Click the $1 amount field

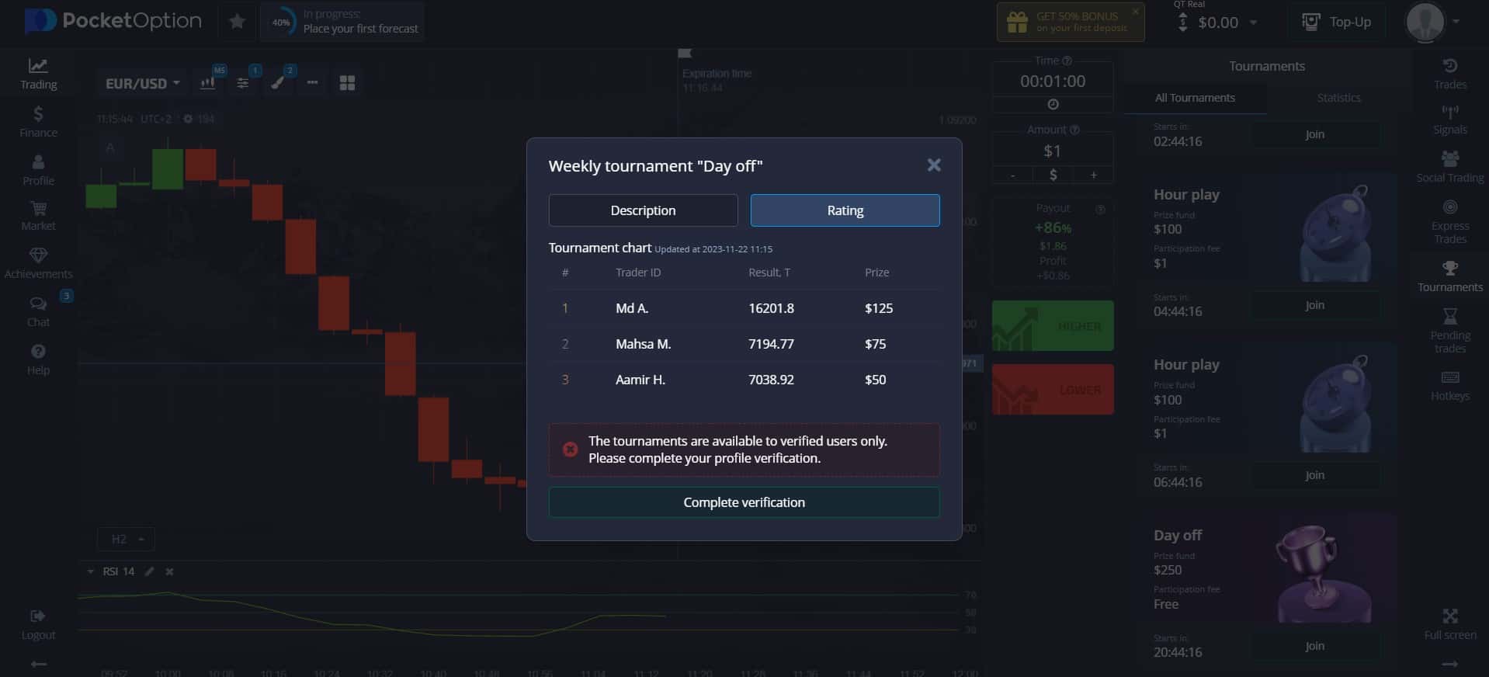click(1053, 151)
